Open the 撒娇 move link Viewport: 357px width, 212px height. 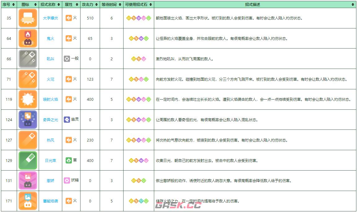(50, 181)
